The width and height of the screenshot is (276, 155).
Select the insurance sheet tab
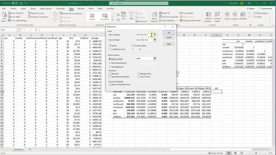tap(19, 149)
